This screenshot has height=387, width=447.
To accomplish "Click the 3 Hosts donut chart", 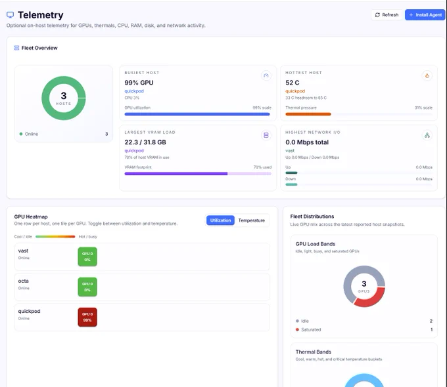I will (x=64, y=98).
